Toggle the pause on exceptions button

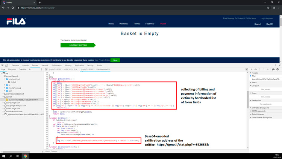pyautogui.click(x=277, y=69)
